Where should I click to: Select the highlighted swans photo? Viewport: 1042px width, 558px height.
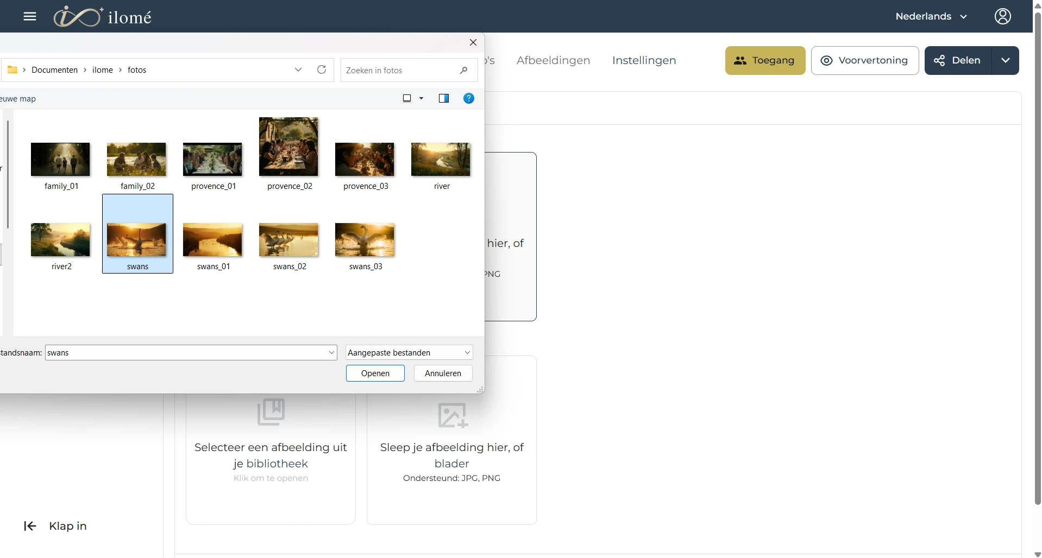tap(137, 234)
